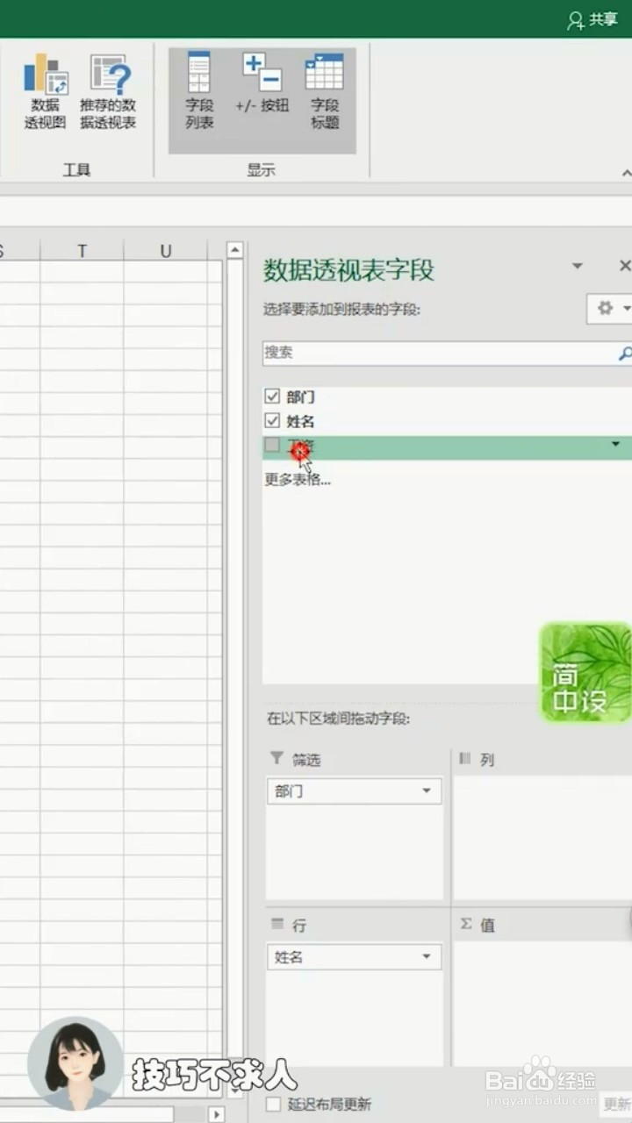Image resolution: width=632 pixels, height=1123 pixels.
Task: Toggle the 延迟布局更新 checkbox
Action: tap(274, 1104)
